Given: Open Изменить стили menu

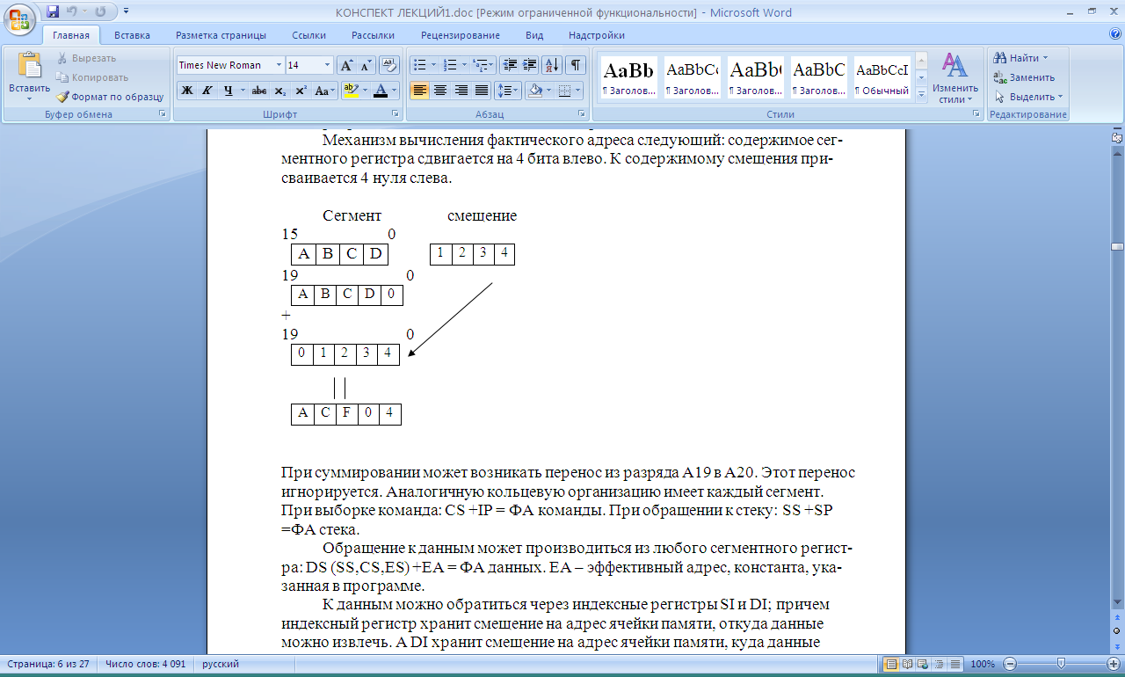Looking at the screenshot, I should 955,77.
